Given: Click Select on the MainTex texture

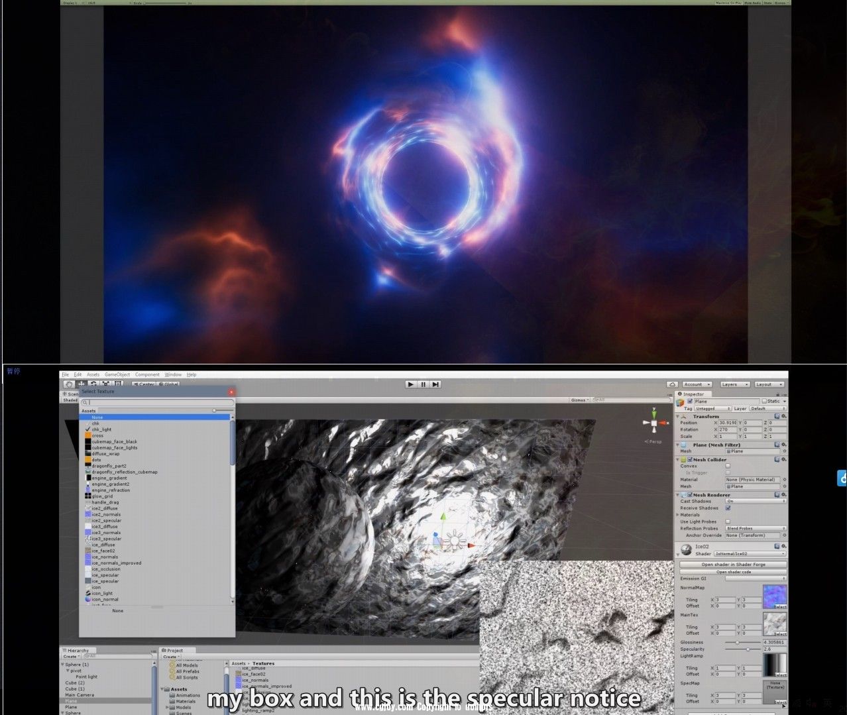Looking at the screenshot, I should [x=781, y=633].
